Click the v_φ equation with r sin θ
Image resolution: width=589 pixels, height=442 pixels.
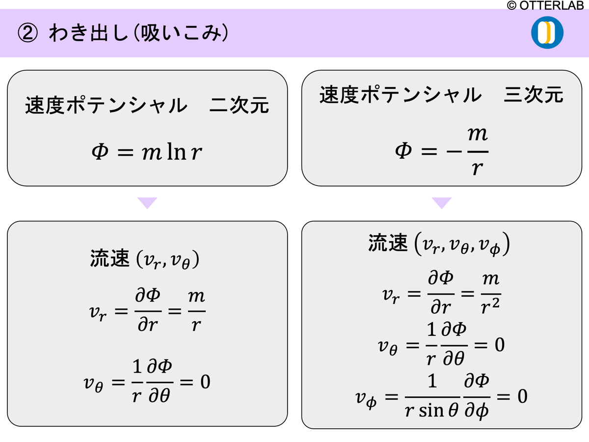441,397
